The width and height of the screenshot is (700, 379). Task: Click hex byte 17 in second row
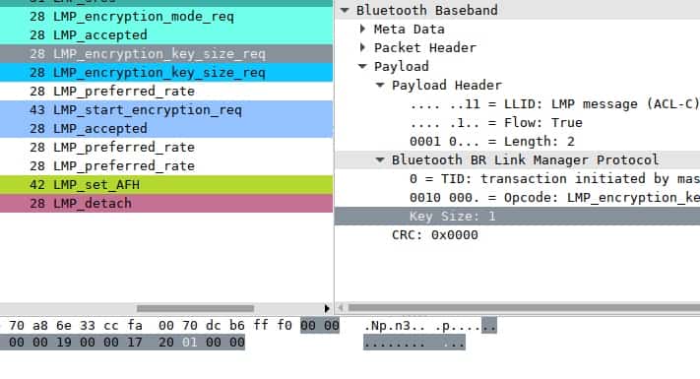pyautogui.click(x=134, y=343)
